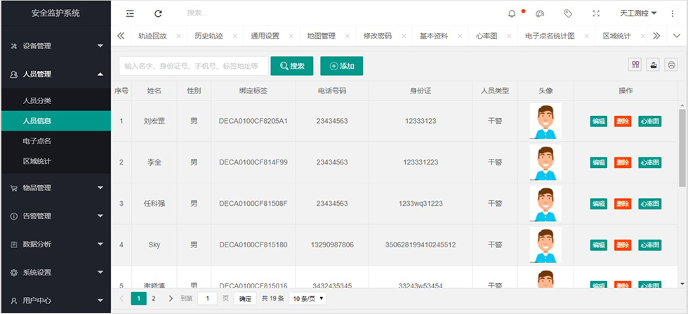Switch to the 区域统计 tab

click(616, 37)
